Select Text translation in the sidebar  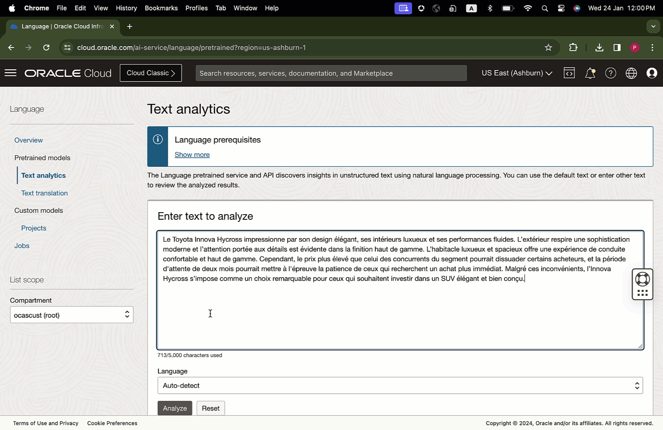(44, 193)
